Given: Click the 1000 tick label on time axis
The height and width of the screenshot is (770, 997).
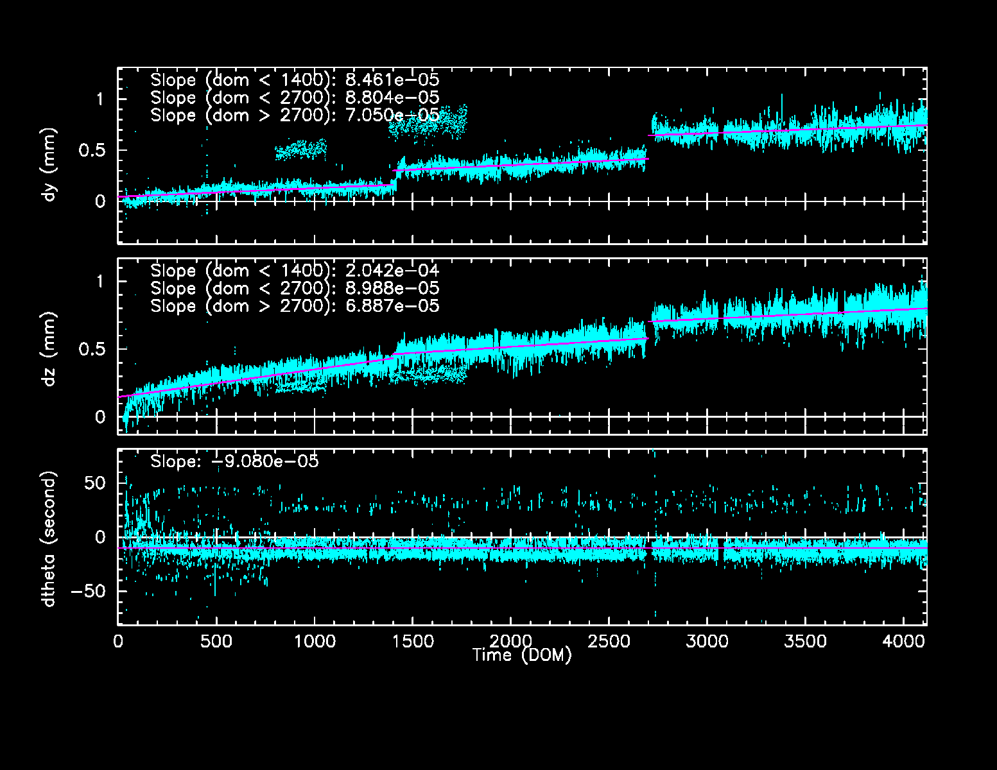Looking at the screenshot, I should tap(315, 642).
